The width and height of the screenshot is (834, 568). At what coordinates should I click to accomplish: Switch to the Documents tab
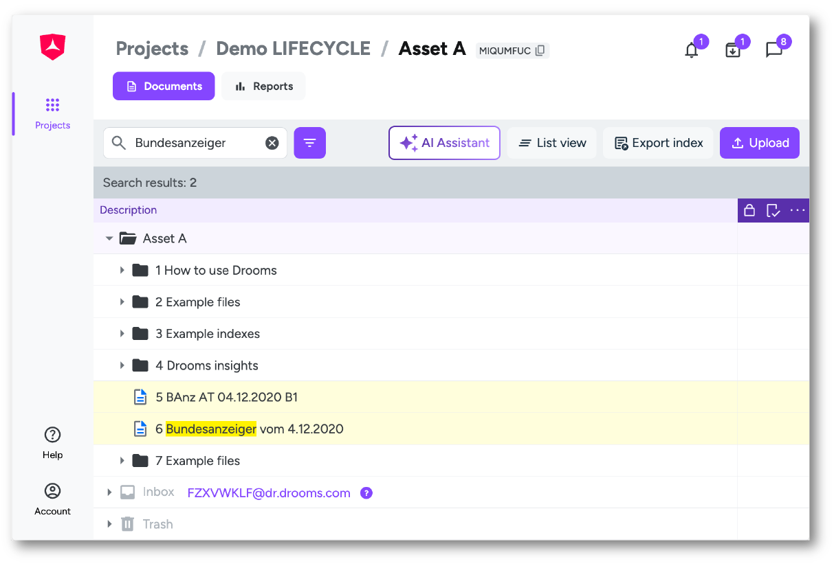164,87
